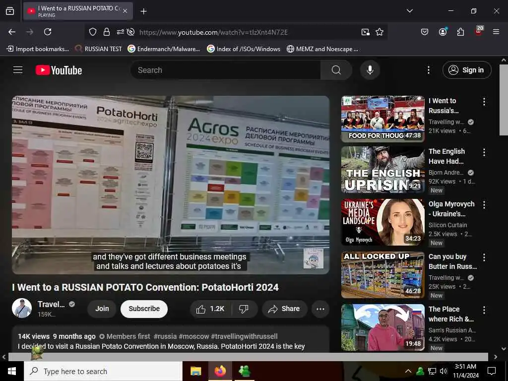Open Firefox application menu hamburger
The width and height of the screenshot is (508, 381).
[x=496, y=32]
